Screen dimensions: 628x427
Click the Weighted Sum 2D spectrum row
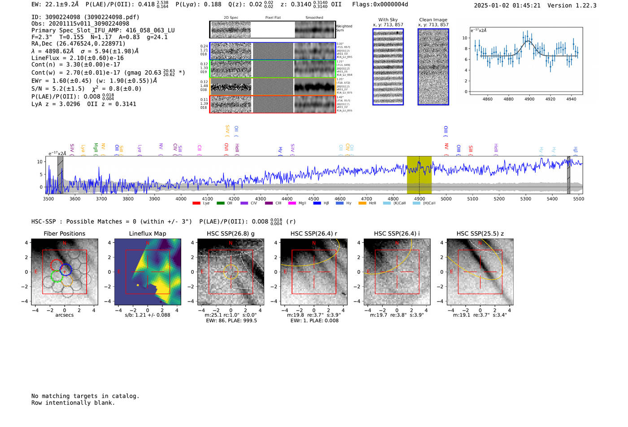click(272, 30)
